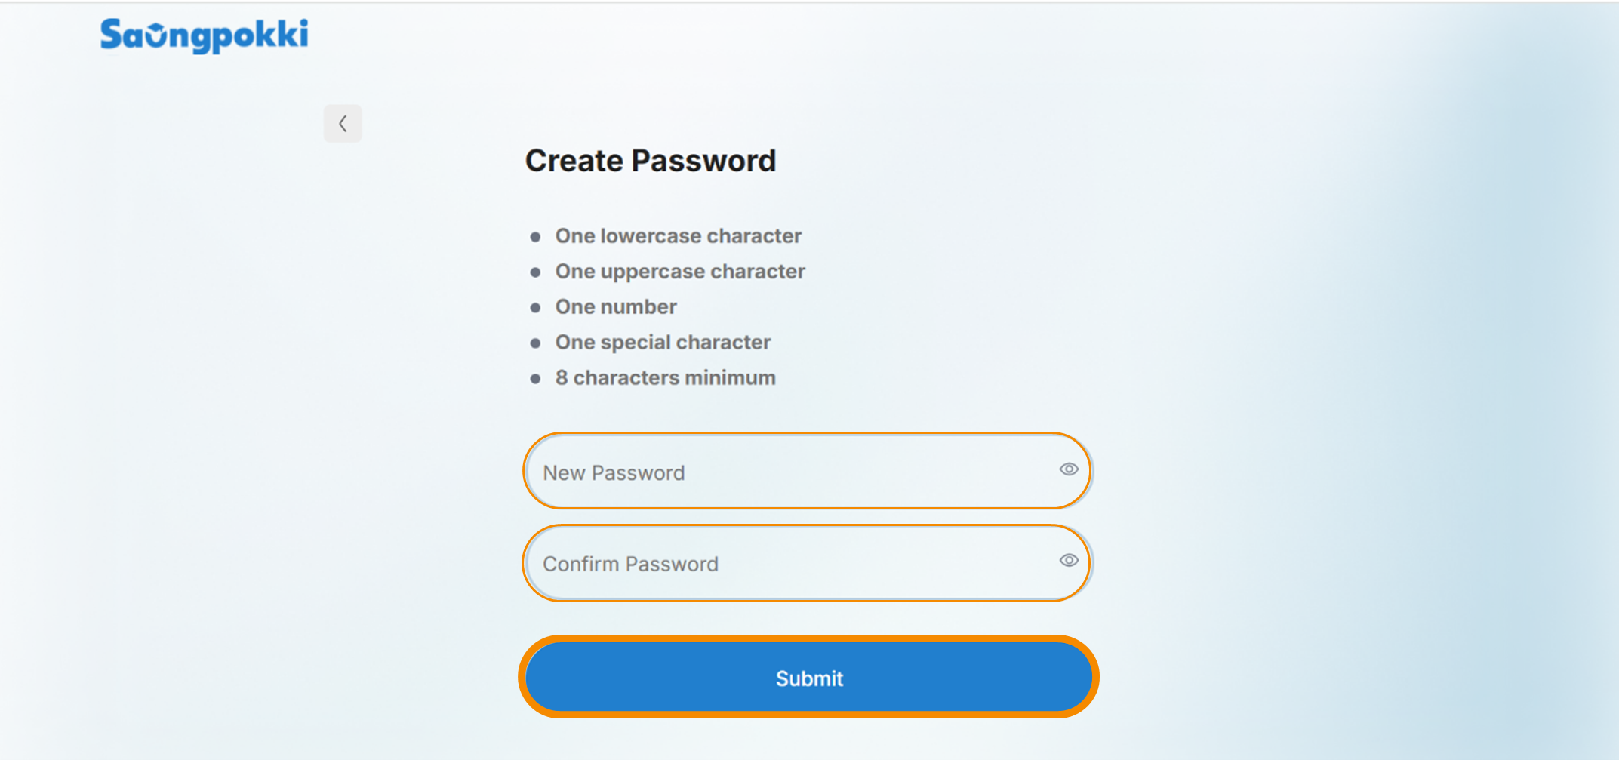Click the bullet dot beside One number
Viewport: 1619px width, 760px height.
coord(535,308)
